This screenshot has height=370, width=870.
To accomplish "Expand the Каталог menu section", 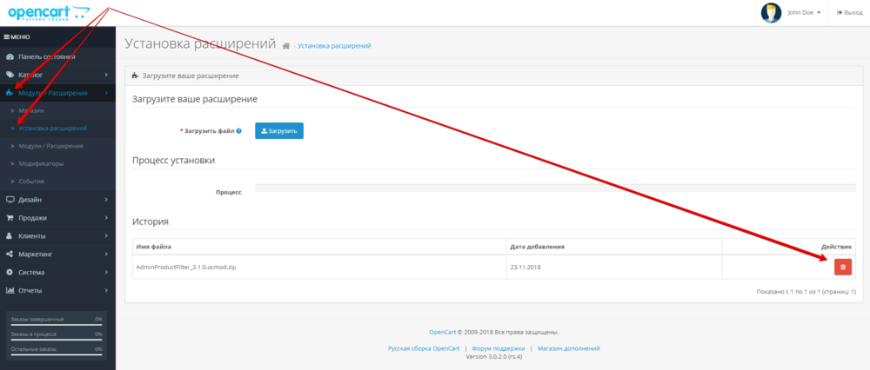I will [x=57, y=75].
